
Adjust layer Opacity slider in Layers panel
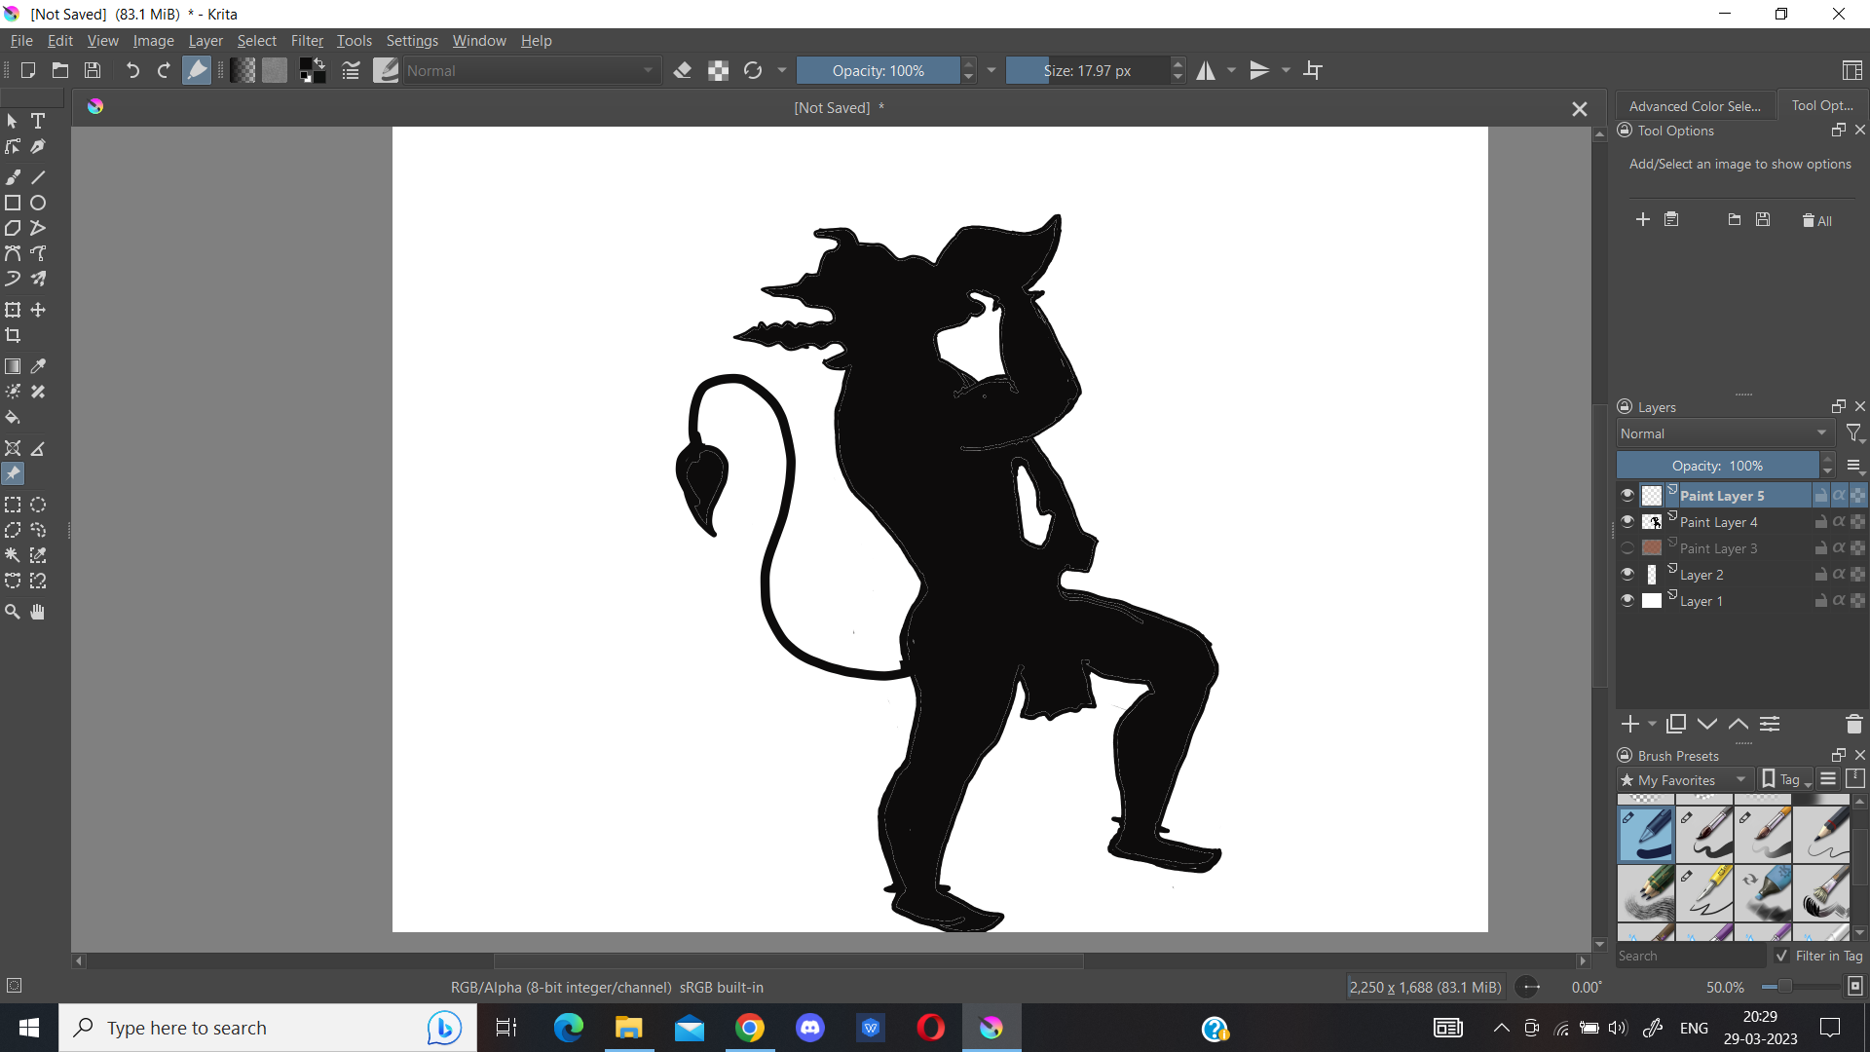[x=1716, y=466]
